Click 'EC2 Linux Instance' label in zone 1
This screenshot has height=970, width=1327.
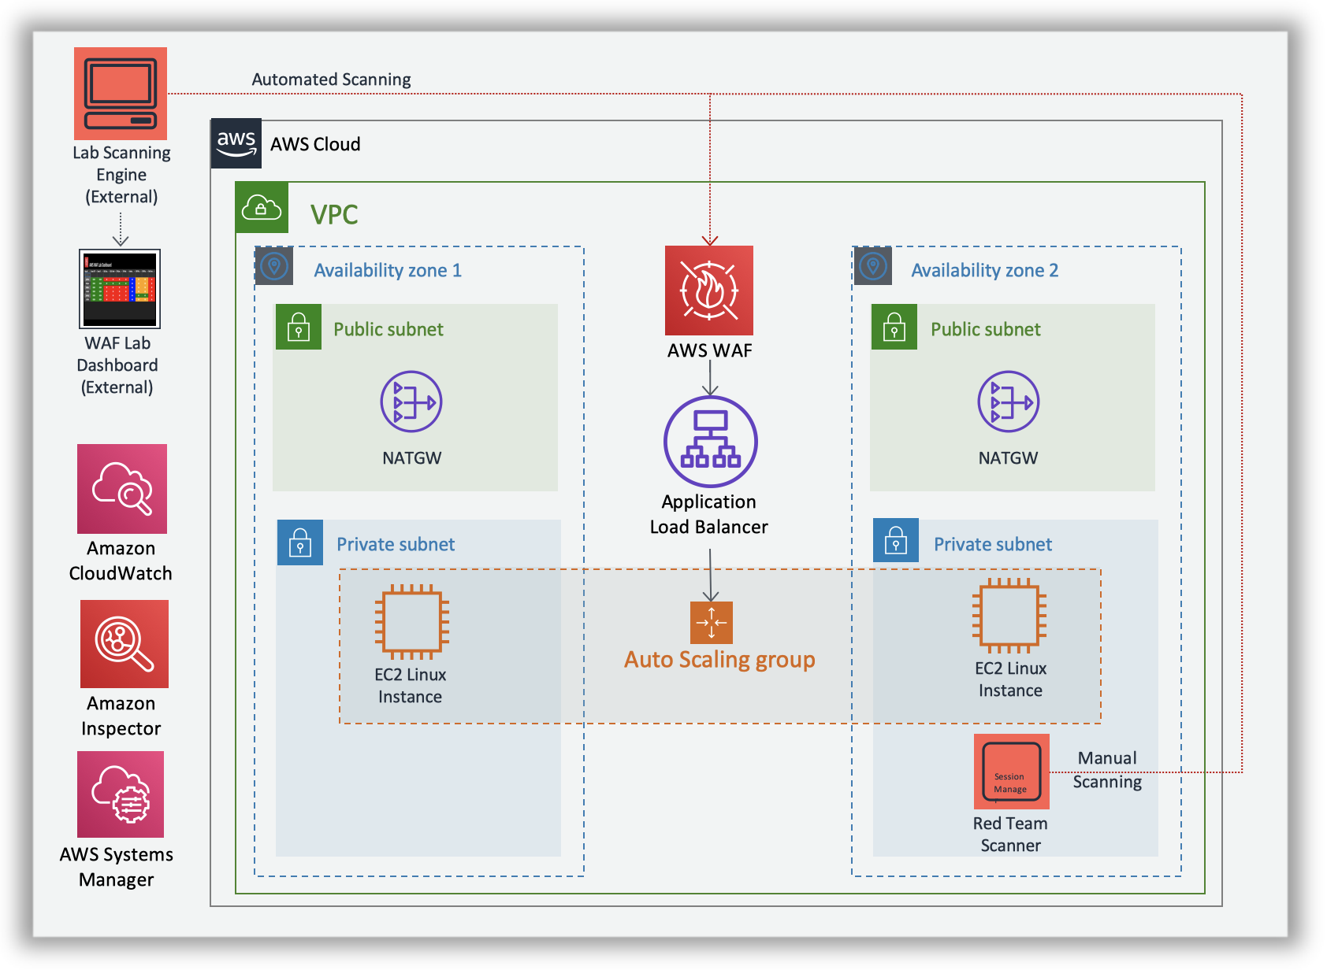click(x=411, y=686)
